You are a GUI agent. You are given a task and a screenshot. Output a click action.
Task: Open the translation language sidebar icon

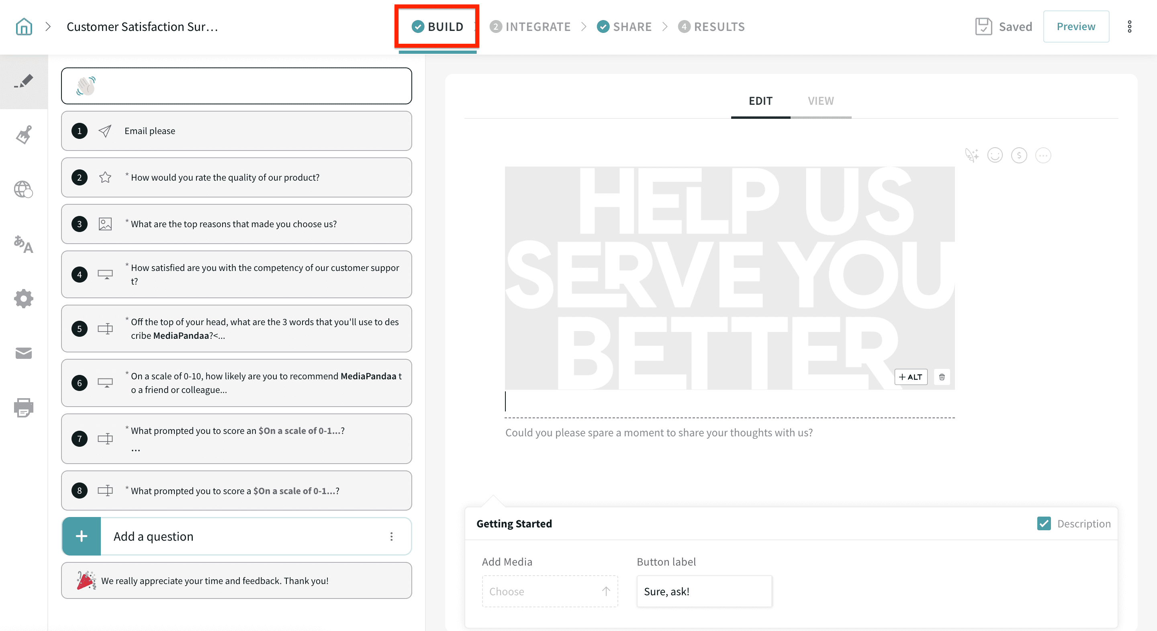click(x=24, y=244)
